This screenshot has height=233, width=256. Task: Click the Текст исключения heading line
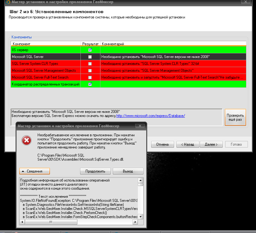53,197
